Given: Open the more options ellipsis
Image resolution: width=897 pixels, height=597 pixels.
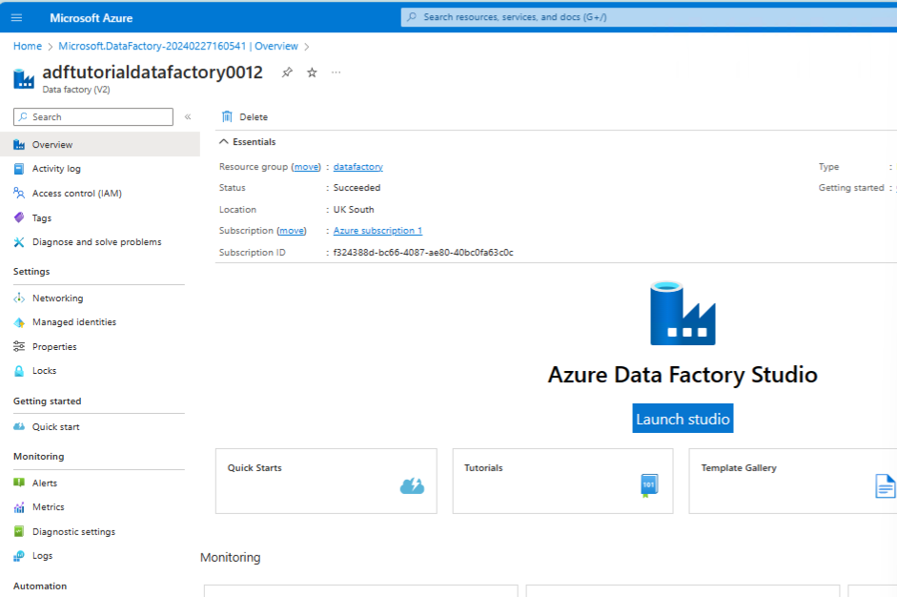Looking at the screenshot, I should [336, 72].
